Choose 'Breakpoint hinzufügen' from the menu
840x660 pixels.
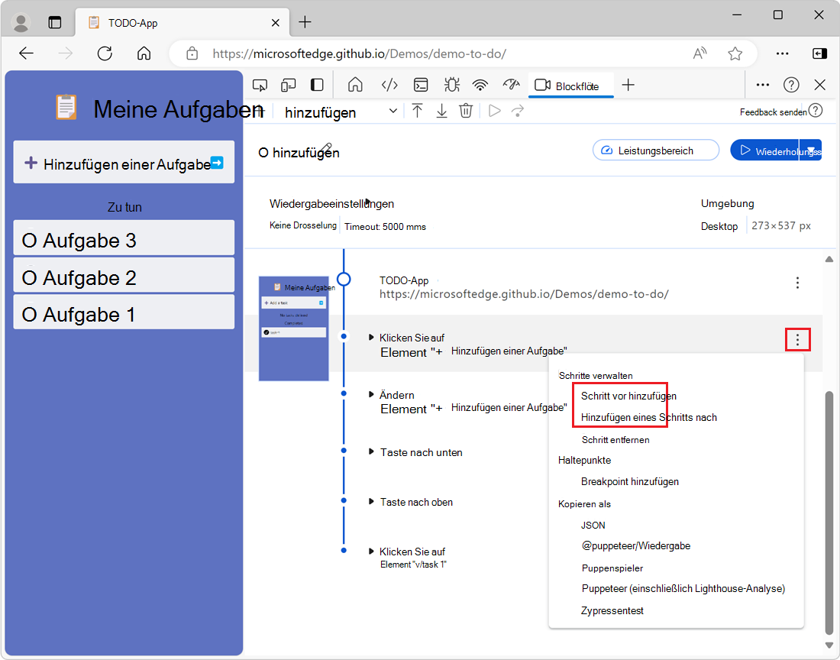point(629,481)
